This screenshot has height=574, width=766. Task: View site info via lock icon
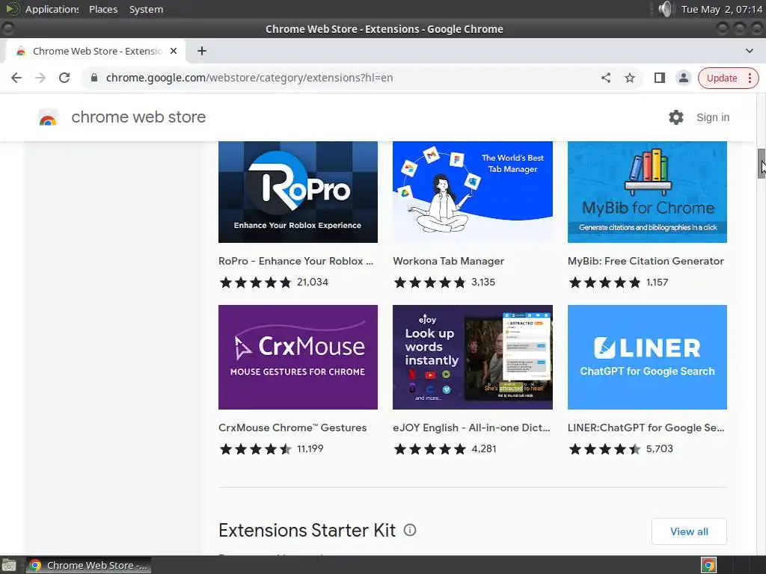(x=94, y=78)
